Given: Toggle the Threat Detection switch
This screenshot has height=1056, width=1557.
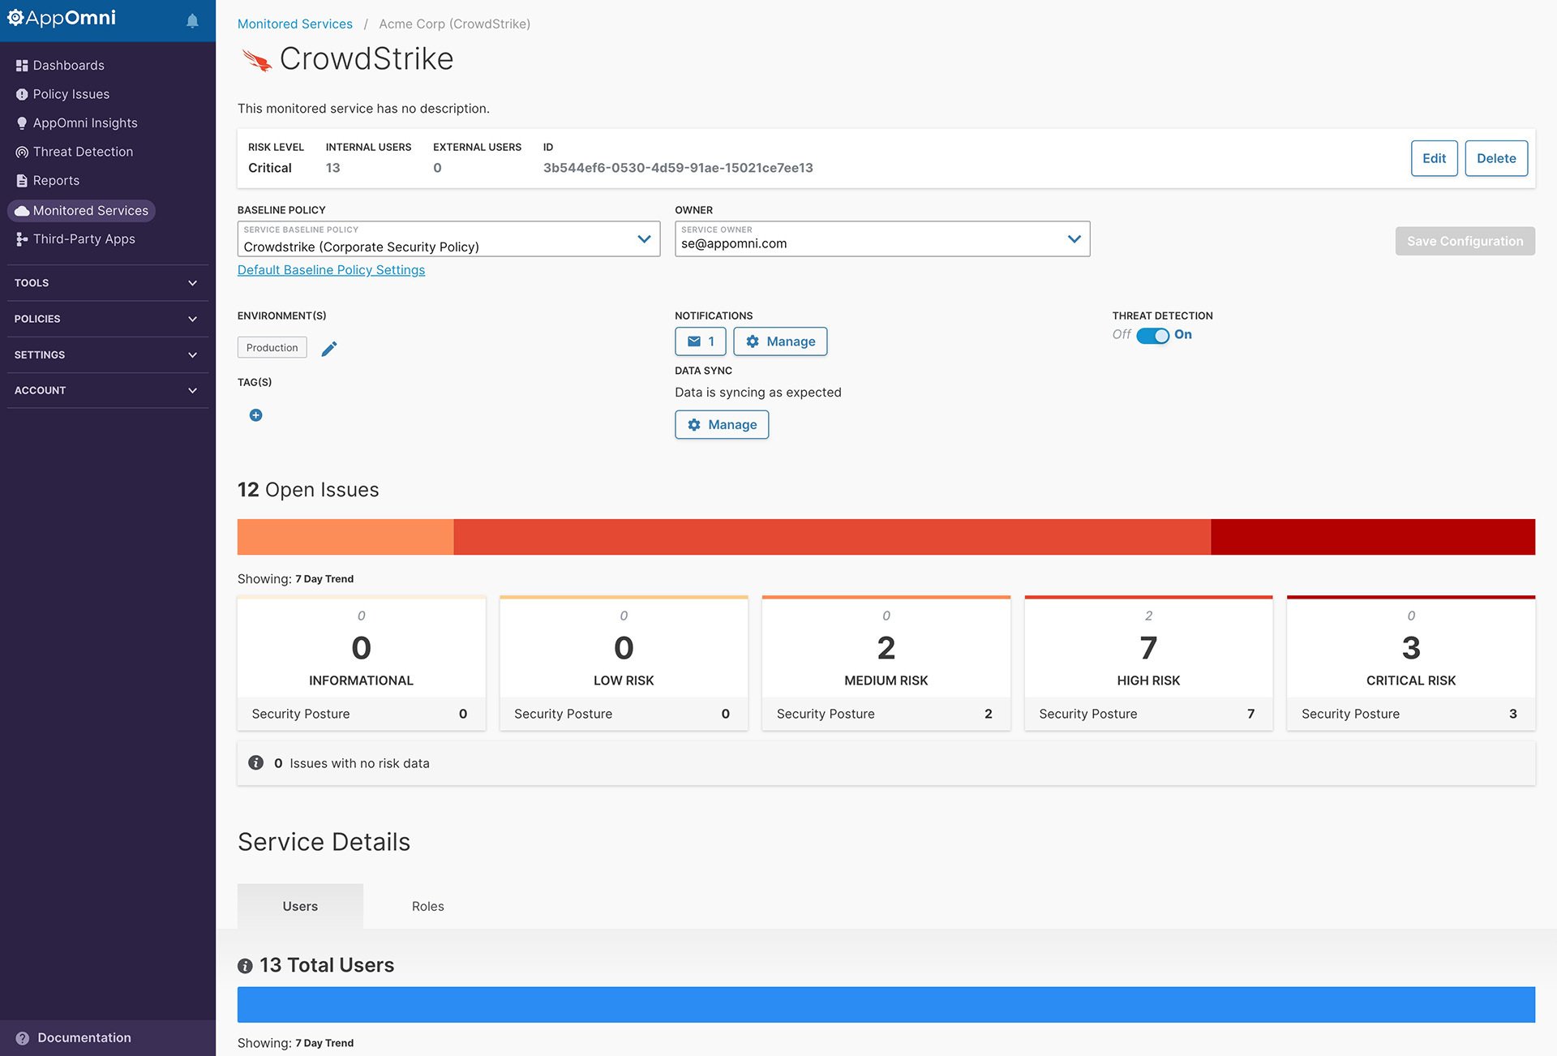Looking at the screenshot, I should tap(1152, 336).
